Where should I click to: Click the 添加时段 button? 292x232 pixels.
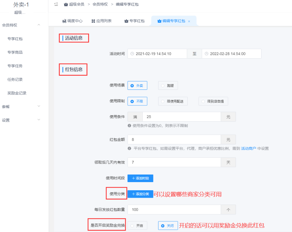pyautogui.click(x=140, y=178)
